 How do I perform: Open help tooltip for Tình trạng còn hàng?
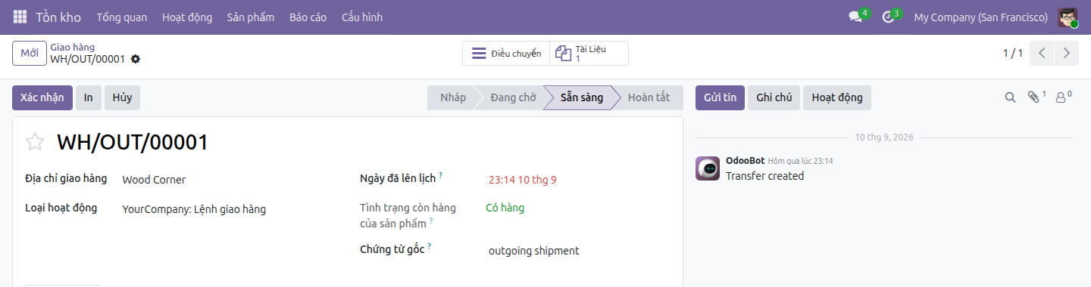point(431,221)
